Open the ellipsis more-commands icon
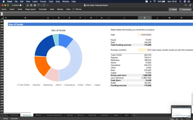193x120 pixels. pyautogui.click(x=47, y=5)
